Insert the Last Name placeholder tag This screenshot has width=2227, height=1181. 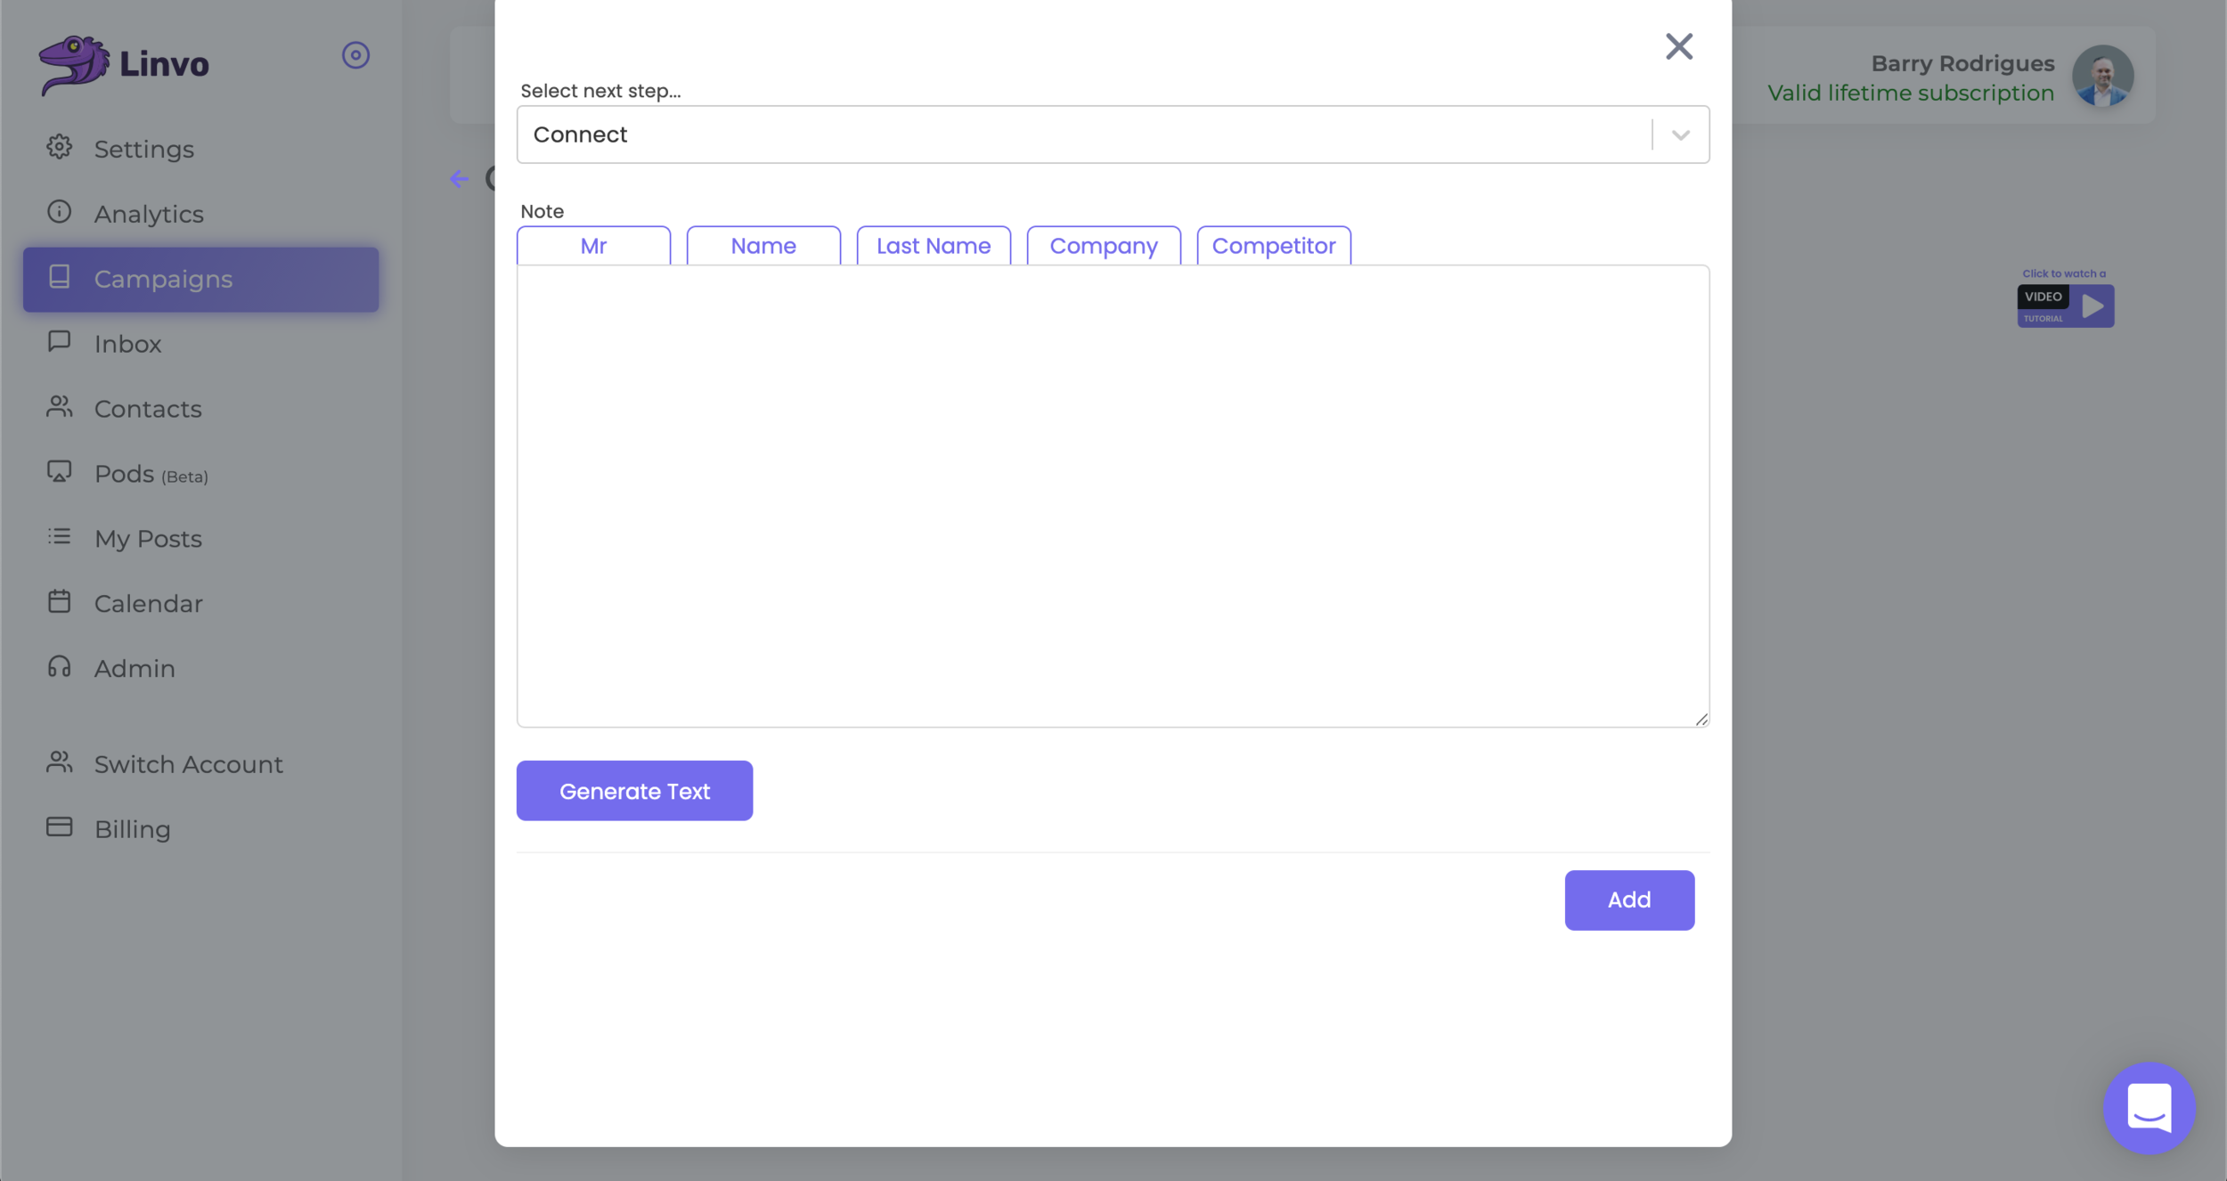click(x=933, y=246)
